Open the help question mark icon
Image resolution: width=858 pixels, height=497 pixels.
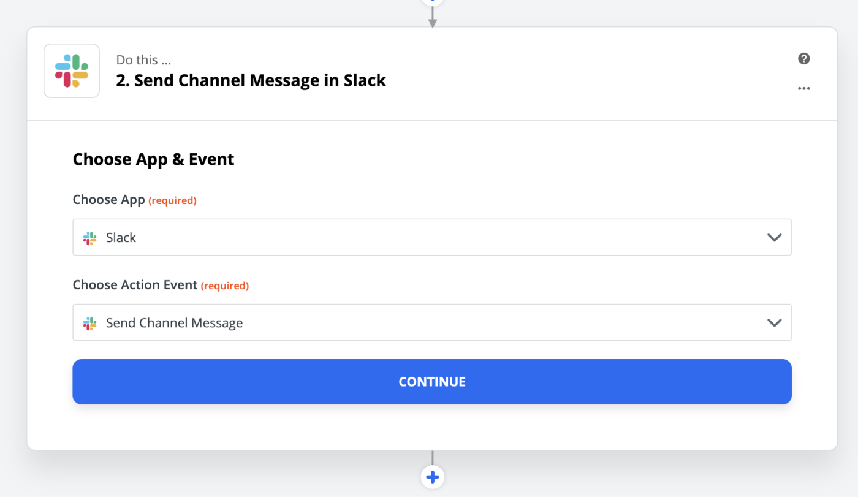click(804, 59)
